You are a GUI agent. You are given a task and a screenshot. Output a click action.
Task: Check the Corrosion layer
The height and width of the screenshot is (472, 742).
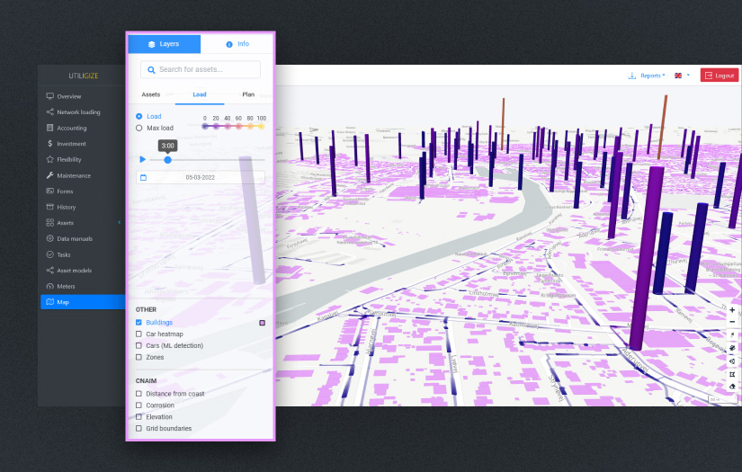click(139, 405)
